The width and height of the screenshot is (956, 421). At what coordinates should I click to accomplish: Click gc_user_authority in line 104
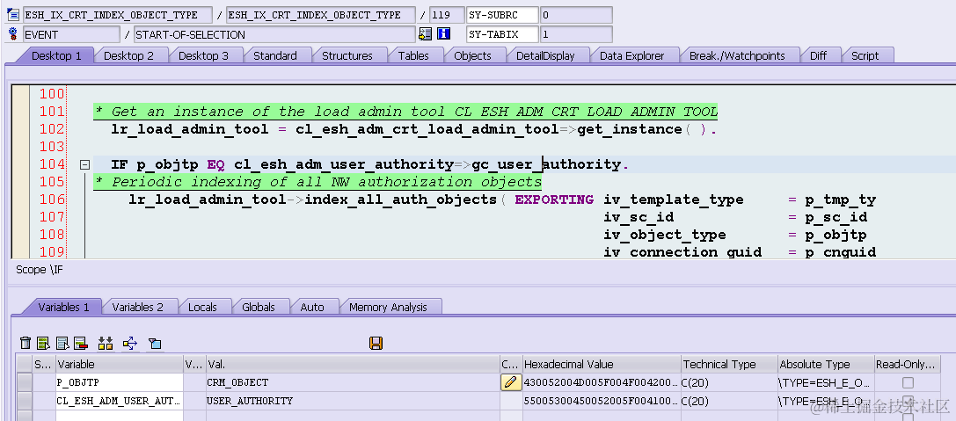point(546,164)
